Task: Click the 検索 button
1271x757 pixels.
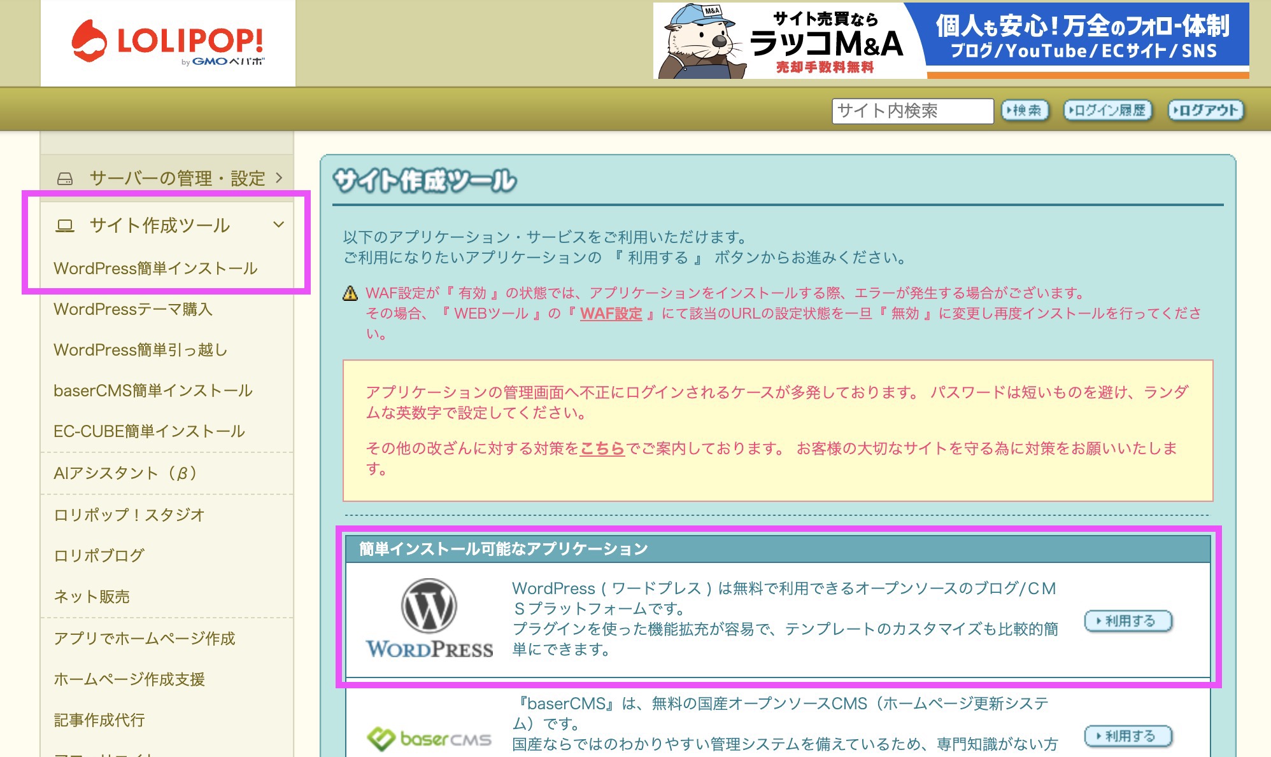Action: (x=1025, y=111)
